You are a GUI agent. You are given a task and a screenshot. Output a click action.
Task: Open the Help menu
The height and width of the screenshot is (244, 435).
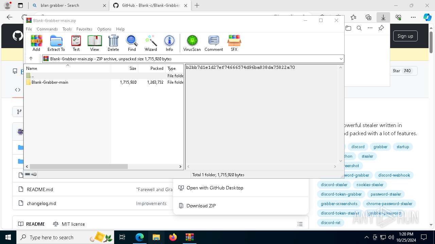point(120,29)
